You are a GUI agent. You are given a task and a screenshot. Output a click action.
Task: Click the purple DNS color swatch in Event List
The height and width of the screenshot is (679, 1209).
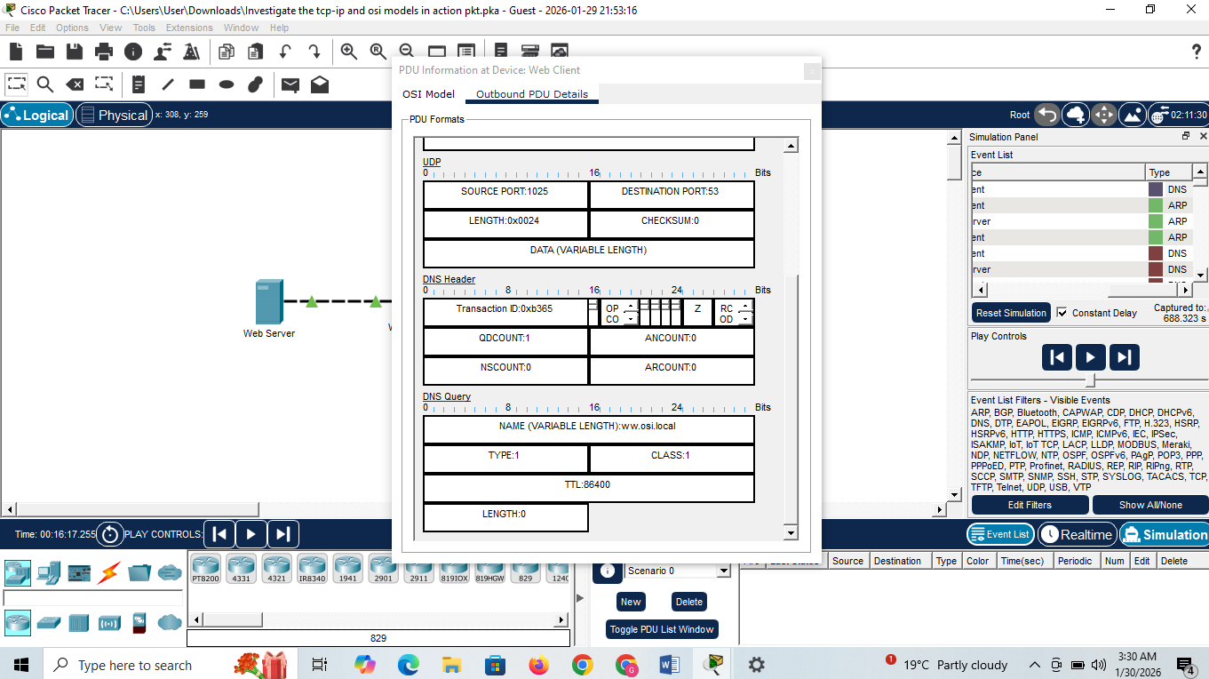tap(1156, 189)
